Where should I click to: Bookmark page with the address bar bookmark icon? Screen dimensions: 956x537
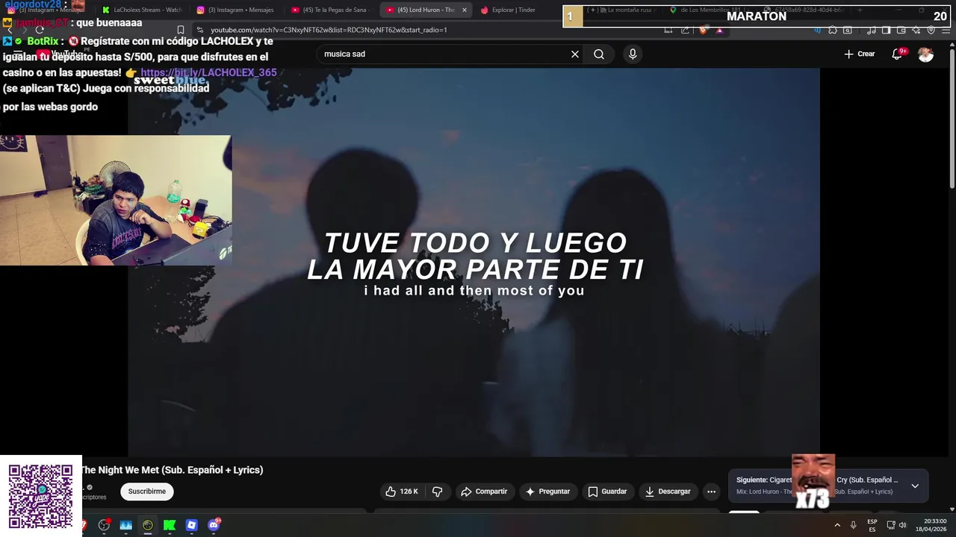[x=180, y=30]
